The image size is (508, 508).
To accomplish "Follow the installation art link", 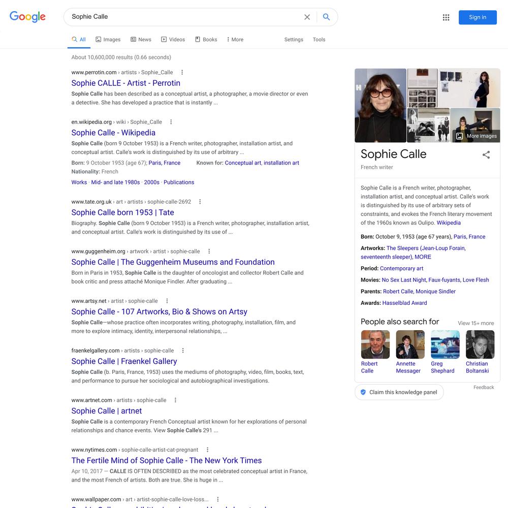I will [281, 163].
